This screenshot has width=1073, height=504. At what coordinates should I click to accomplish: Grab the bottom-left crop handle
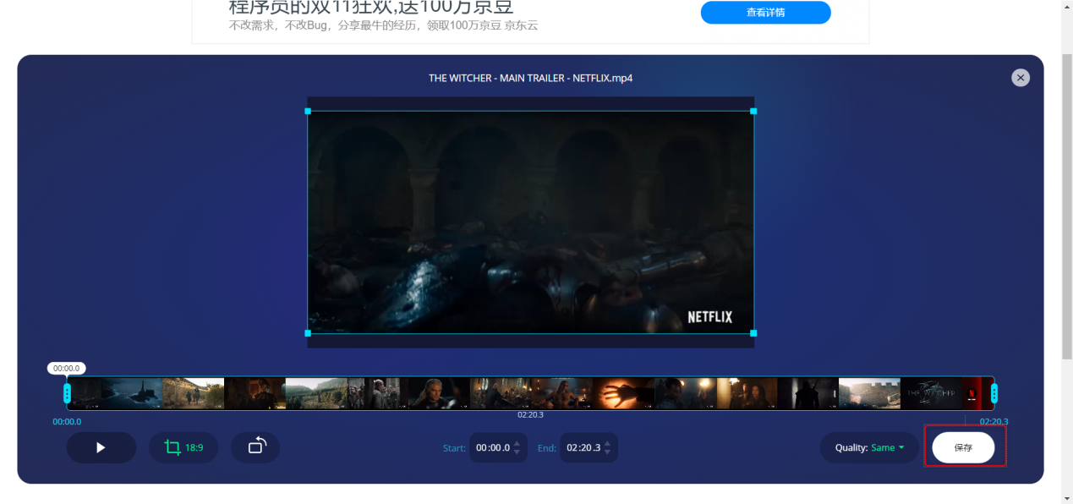[x=308, y=333]
